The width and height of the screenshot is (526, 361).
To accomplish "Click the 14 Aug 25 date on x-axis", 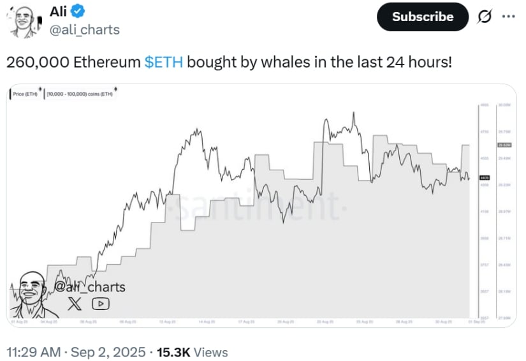I will point(207,321).
